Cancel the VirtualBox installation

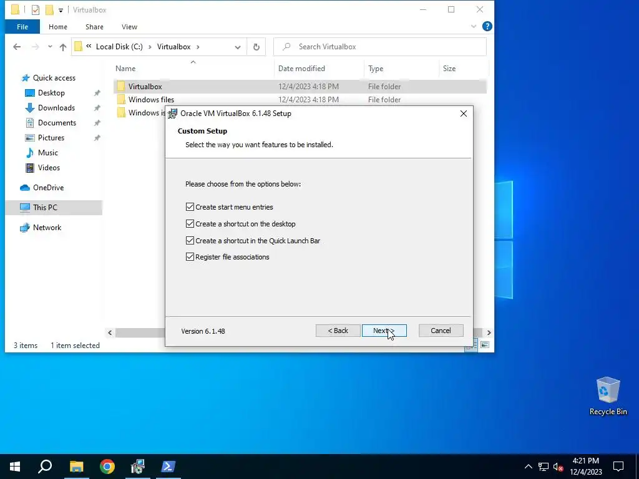click(x=441, y=331)
